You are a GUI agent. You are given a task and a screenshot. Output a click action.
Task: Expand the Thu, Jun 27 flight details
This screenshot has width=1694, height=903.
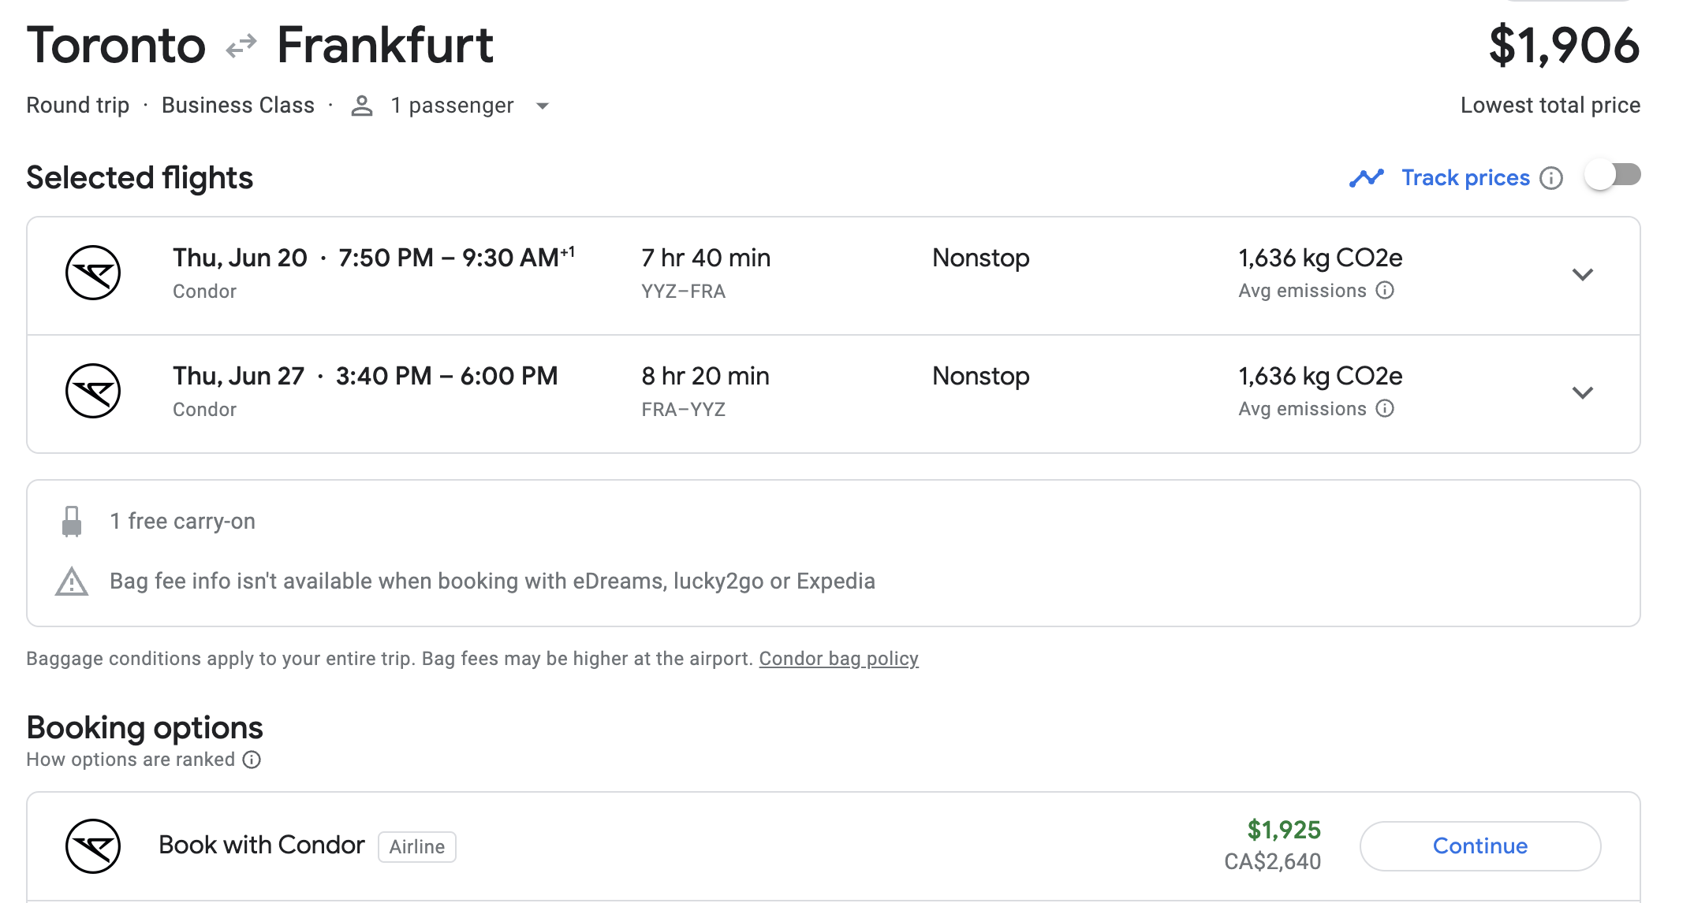pos(1583,392)
